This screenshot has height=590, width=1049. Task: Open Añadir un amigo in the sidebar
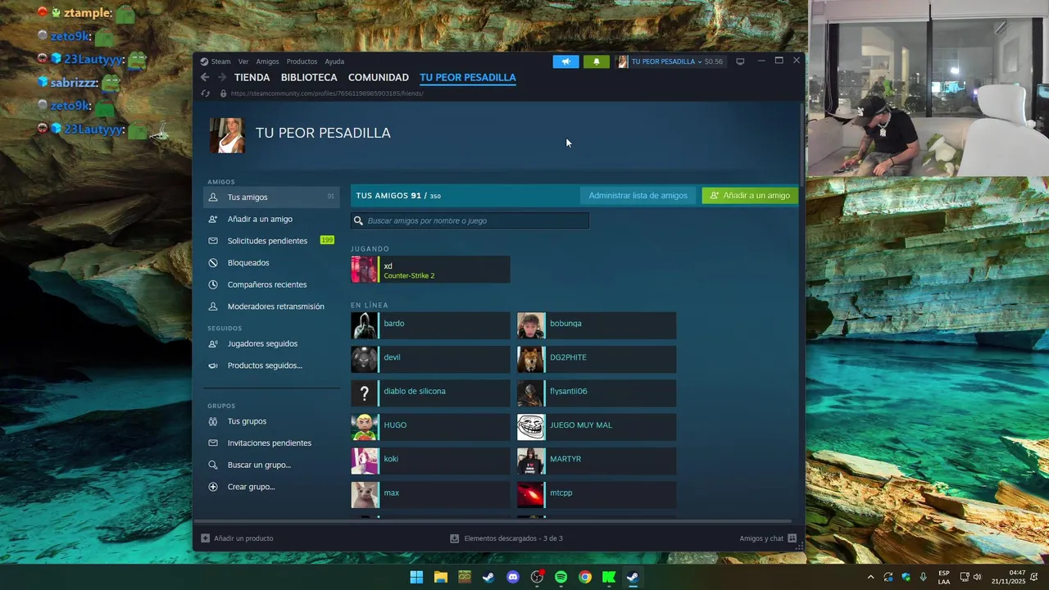[271, 219]
